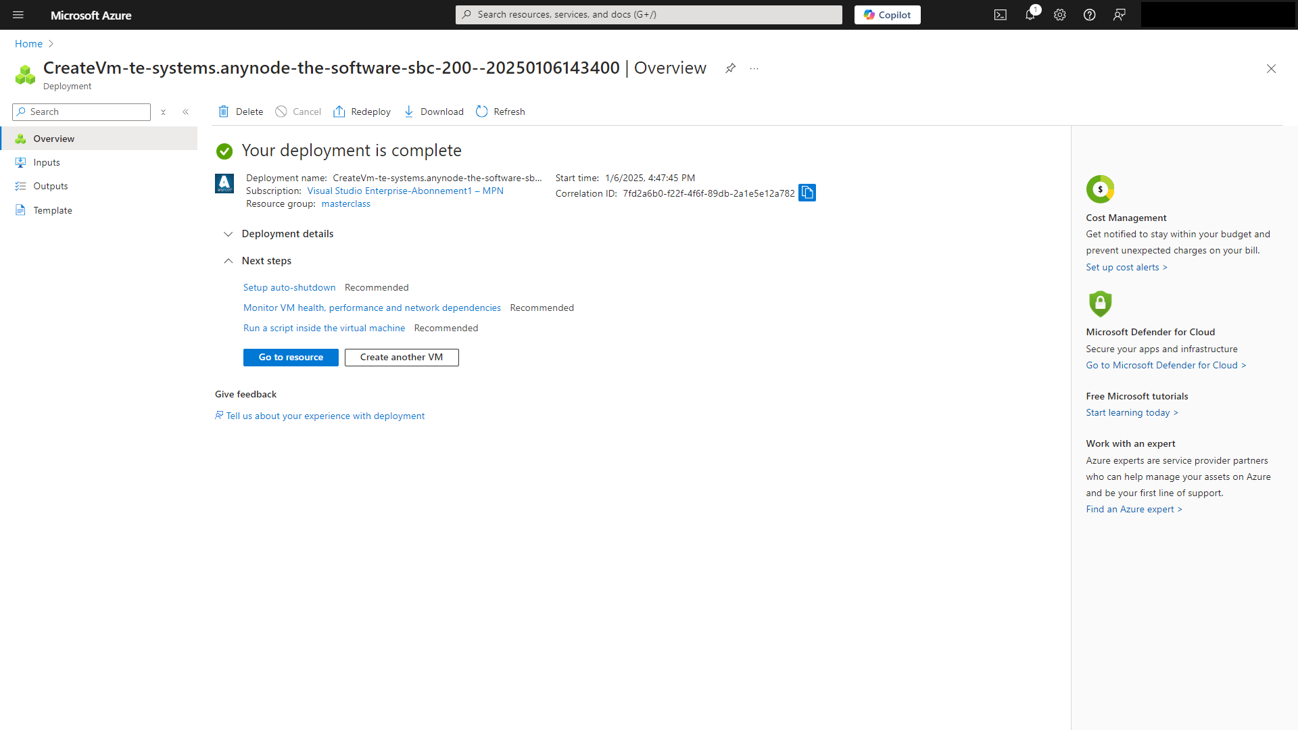
Task: Click the Cancel toolbar button
Action: 298,112
